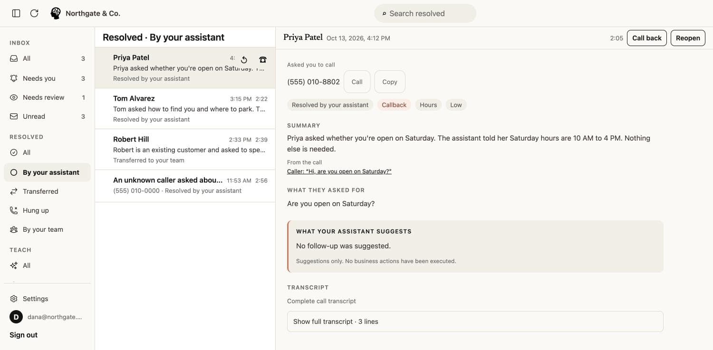
Task: Open Hung up calls filter
Action: (x=47, y=210)
